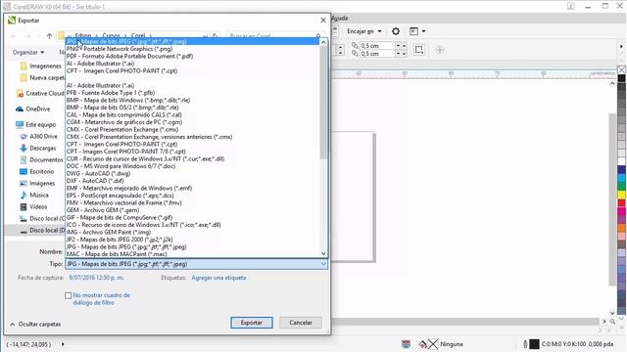This screenshot has width=627, height=352.
Task: Click the Exportar button
Action: (252, 323)
